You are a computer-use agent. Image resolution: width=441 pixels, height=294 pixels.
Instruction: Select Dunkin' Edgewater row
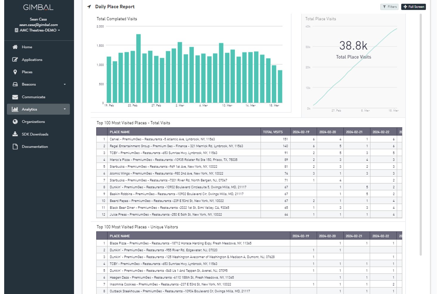pyautogui.click(x=249, y=250)
